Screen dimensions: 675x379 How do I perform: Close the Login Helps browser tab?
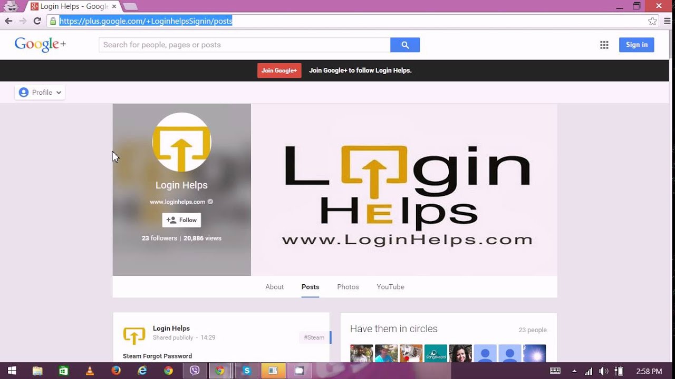[x=114, y=6]
